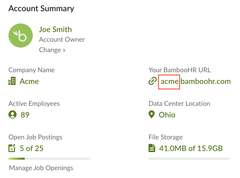This screenshot has width=240, height=178.
Task: Click the 89 active employees count
Action: point(25,115)
